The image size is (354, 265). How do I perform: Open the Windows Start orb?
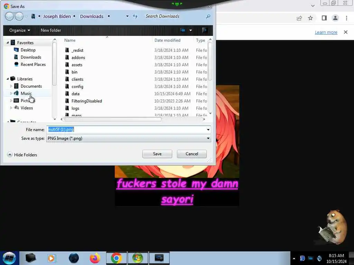click(x=9, y=258)
